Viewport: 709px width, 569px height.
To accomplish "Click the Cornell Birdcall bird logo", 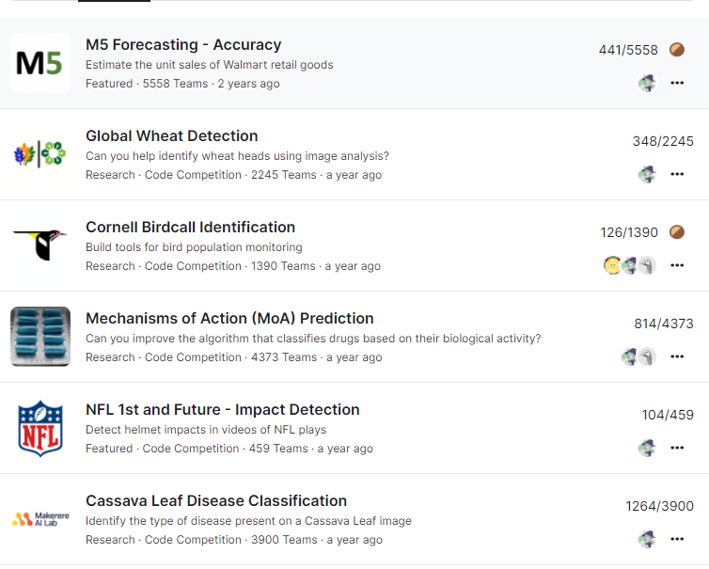I will pyautogui.click(x=40, y=245).
